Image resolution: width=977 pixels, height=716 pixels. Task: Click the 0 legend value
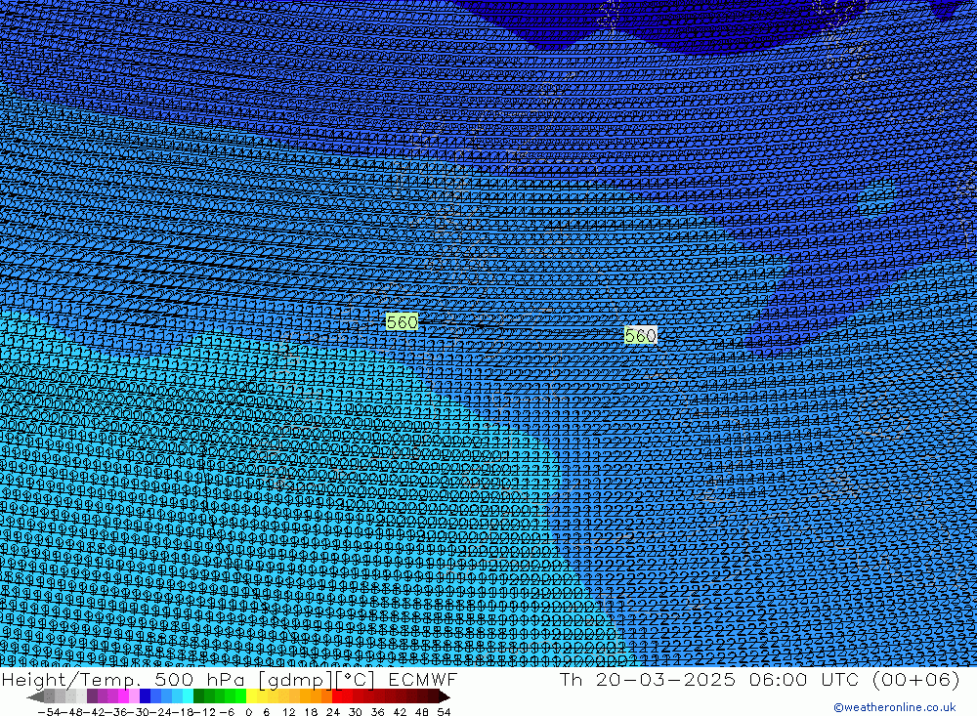(x=248, y=712)
